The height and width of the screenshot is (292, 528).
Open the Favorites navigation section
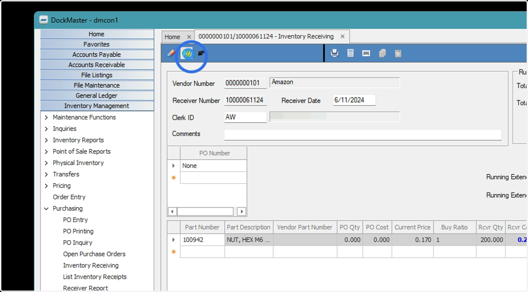[97, 44]
